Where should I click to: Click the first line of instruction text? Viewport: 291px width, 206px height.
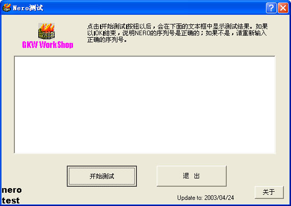178,27
